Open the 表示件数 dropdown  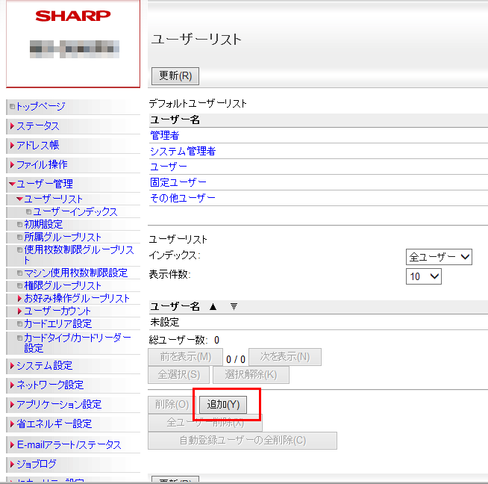point(424,276)
